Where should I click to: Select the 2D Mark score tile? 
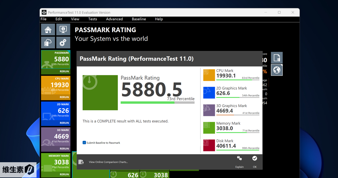(x=56, y=111)
